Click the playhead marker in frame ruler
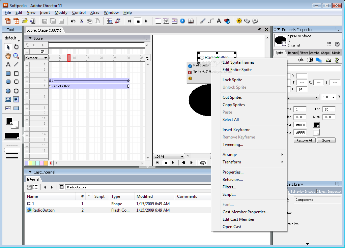Viewport: 345px width, 248px height. coord(69,58)
